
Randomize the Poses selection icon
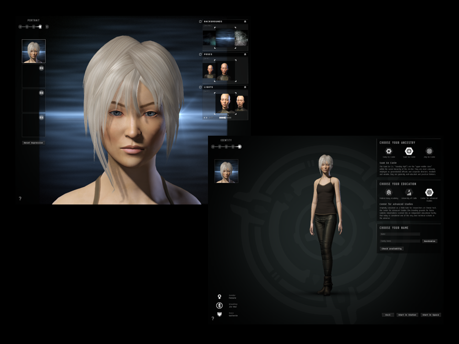(200, 54)
